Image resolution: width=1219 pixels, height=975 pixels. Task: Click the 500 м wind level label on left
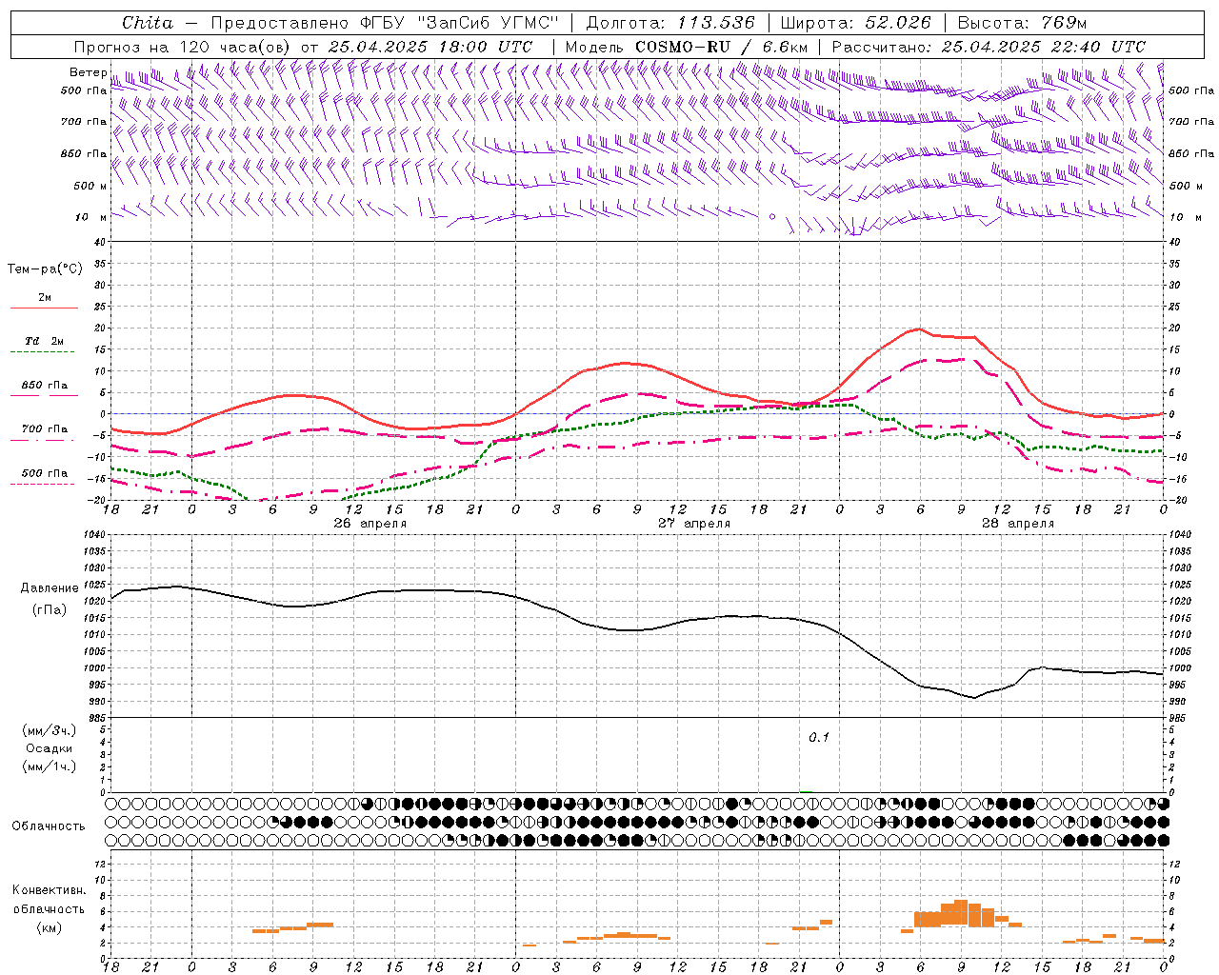point(91,186)
